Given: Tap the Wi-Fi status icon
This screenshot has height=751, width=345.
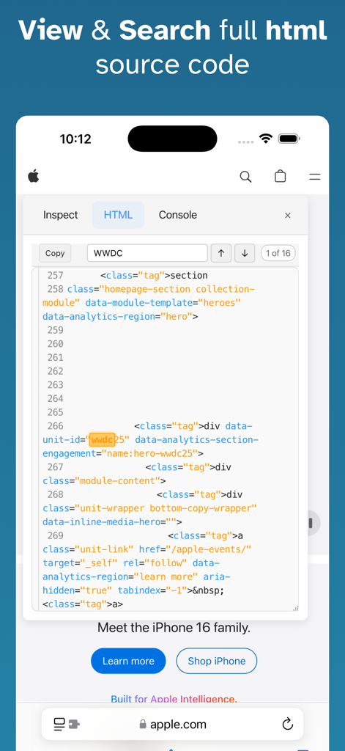Looking at the screenshot, I should [x=266, y=139].
